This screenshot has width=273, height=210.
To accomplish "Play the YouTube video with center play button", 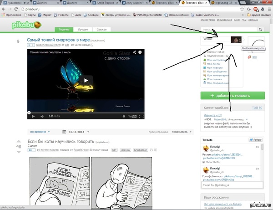I will click(88, 81).
